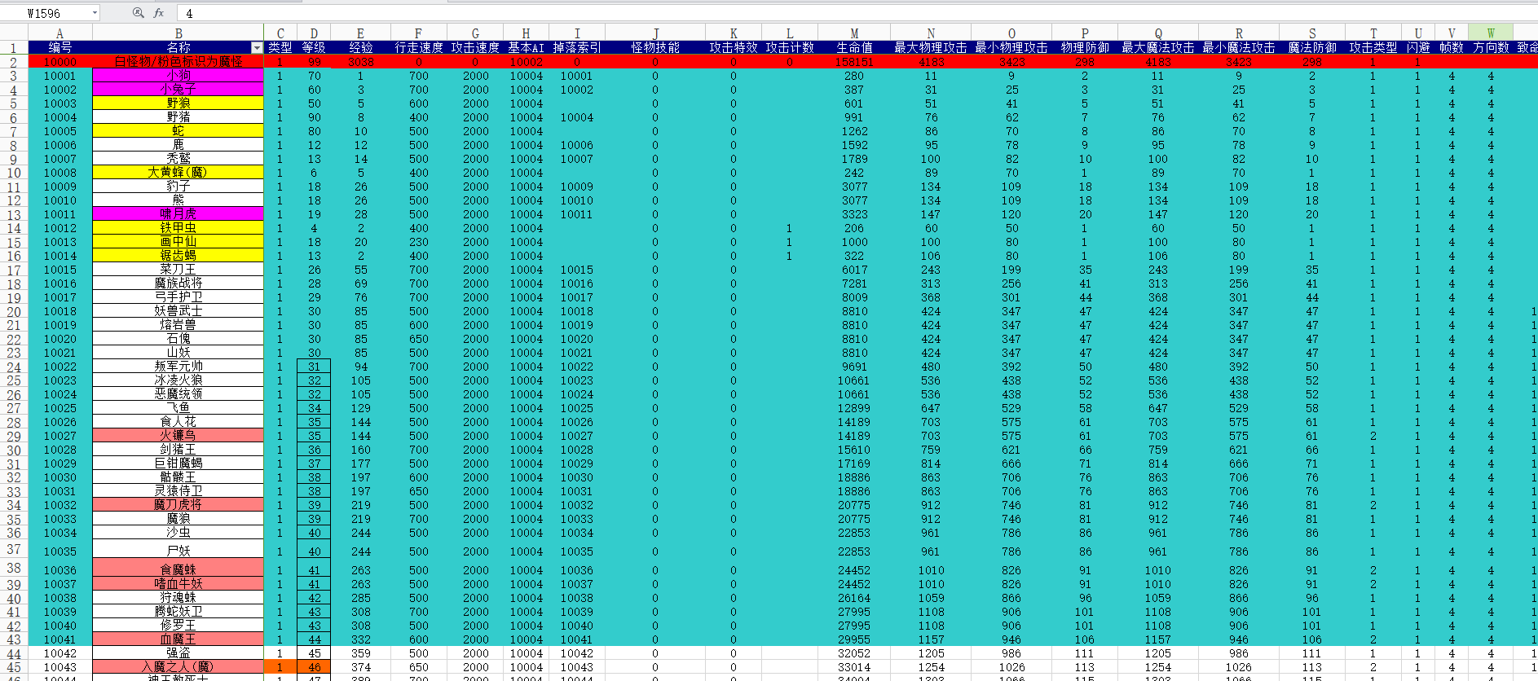
Task: Click the 攻击特效 header cell
Action: click(x=734, y=48)
